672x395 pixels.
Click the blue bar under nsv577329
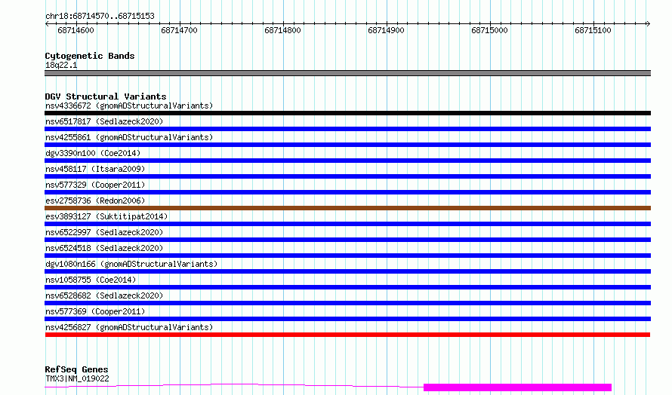pyautogui.click(x=347, y=192)
